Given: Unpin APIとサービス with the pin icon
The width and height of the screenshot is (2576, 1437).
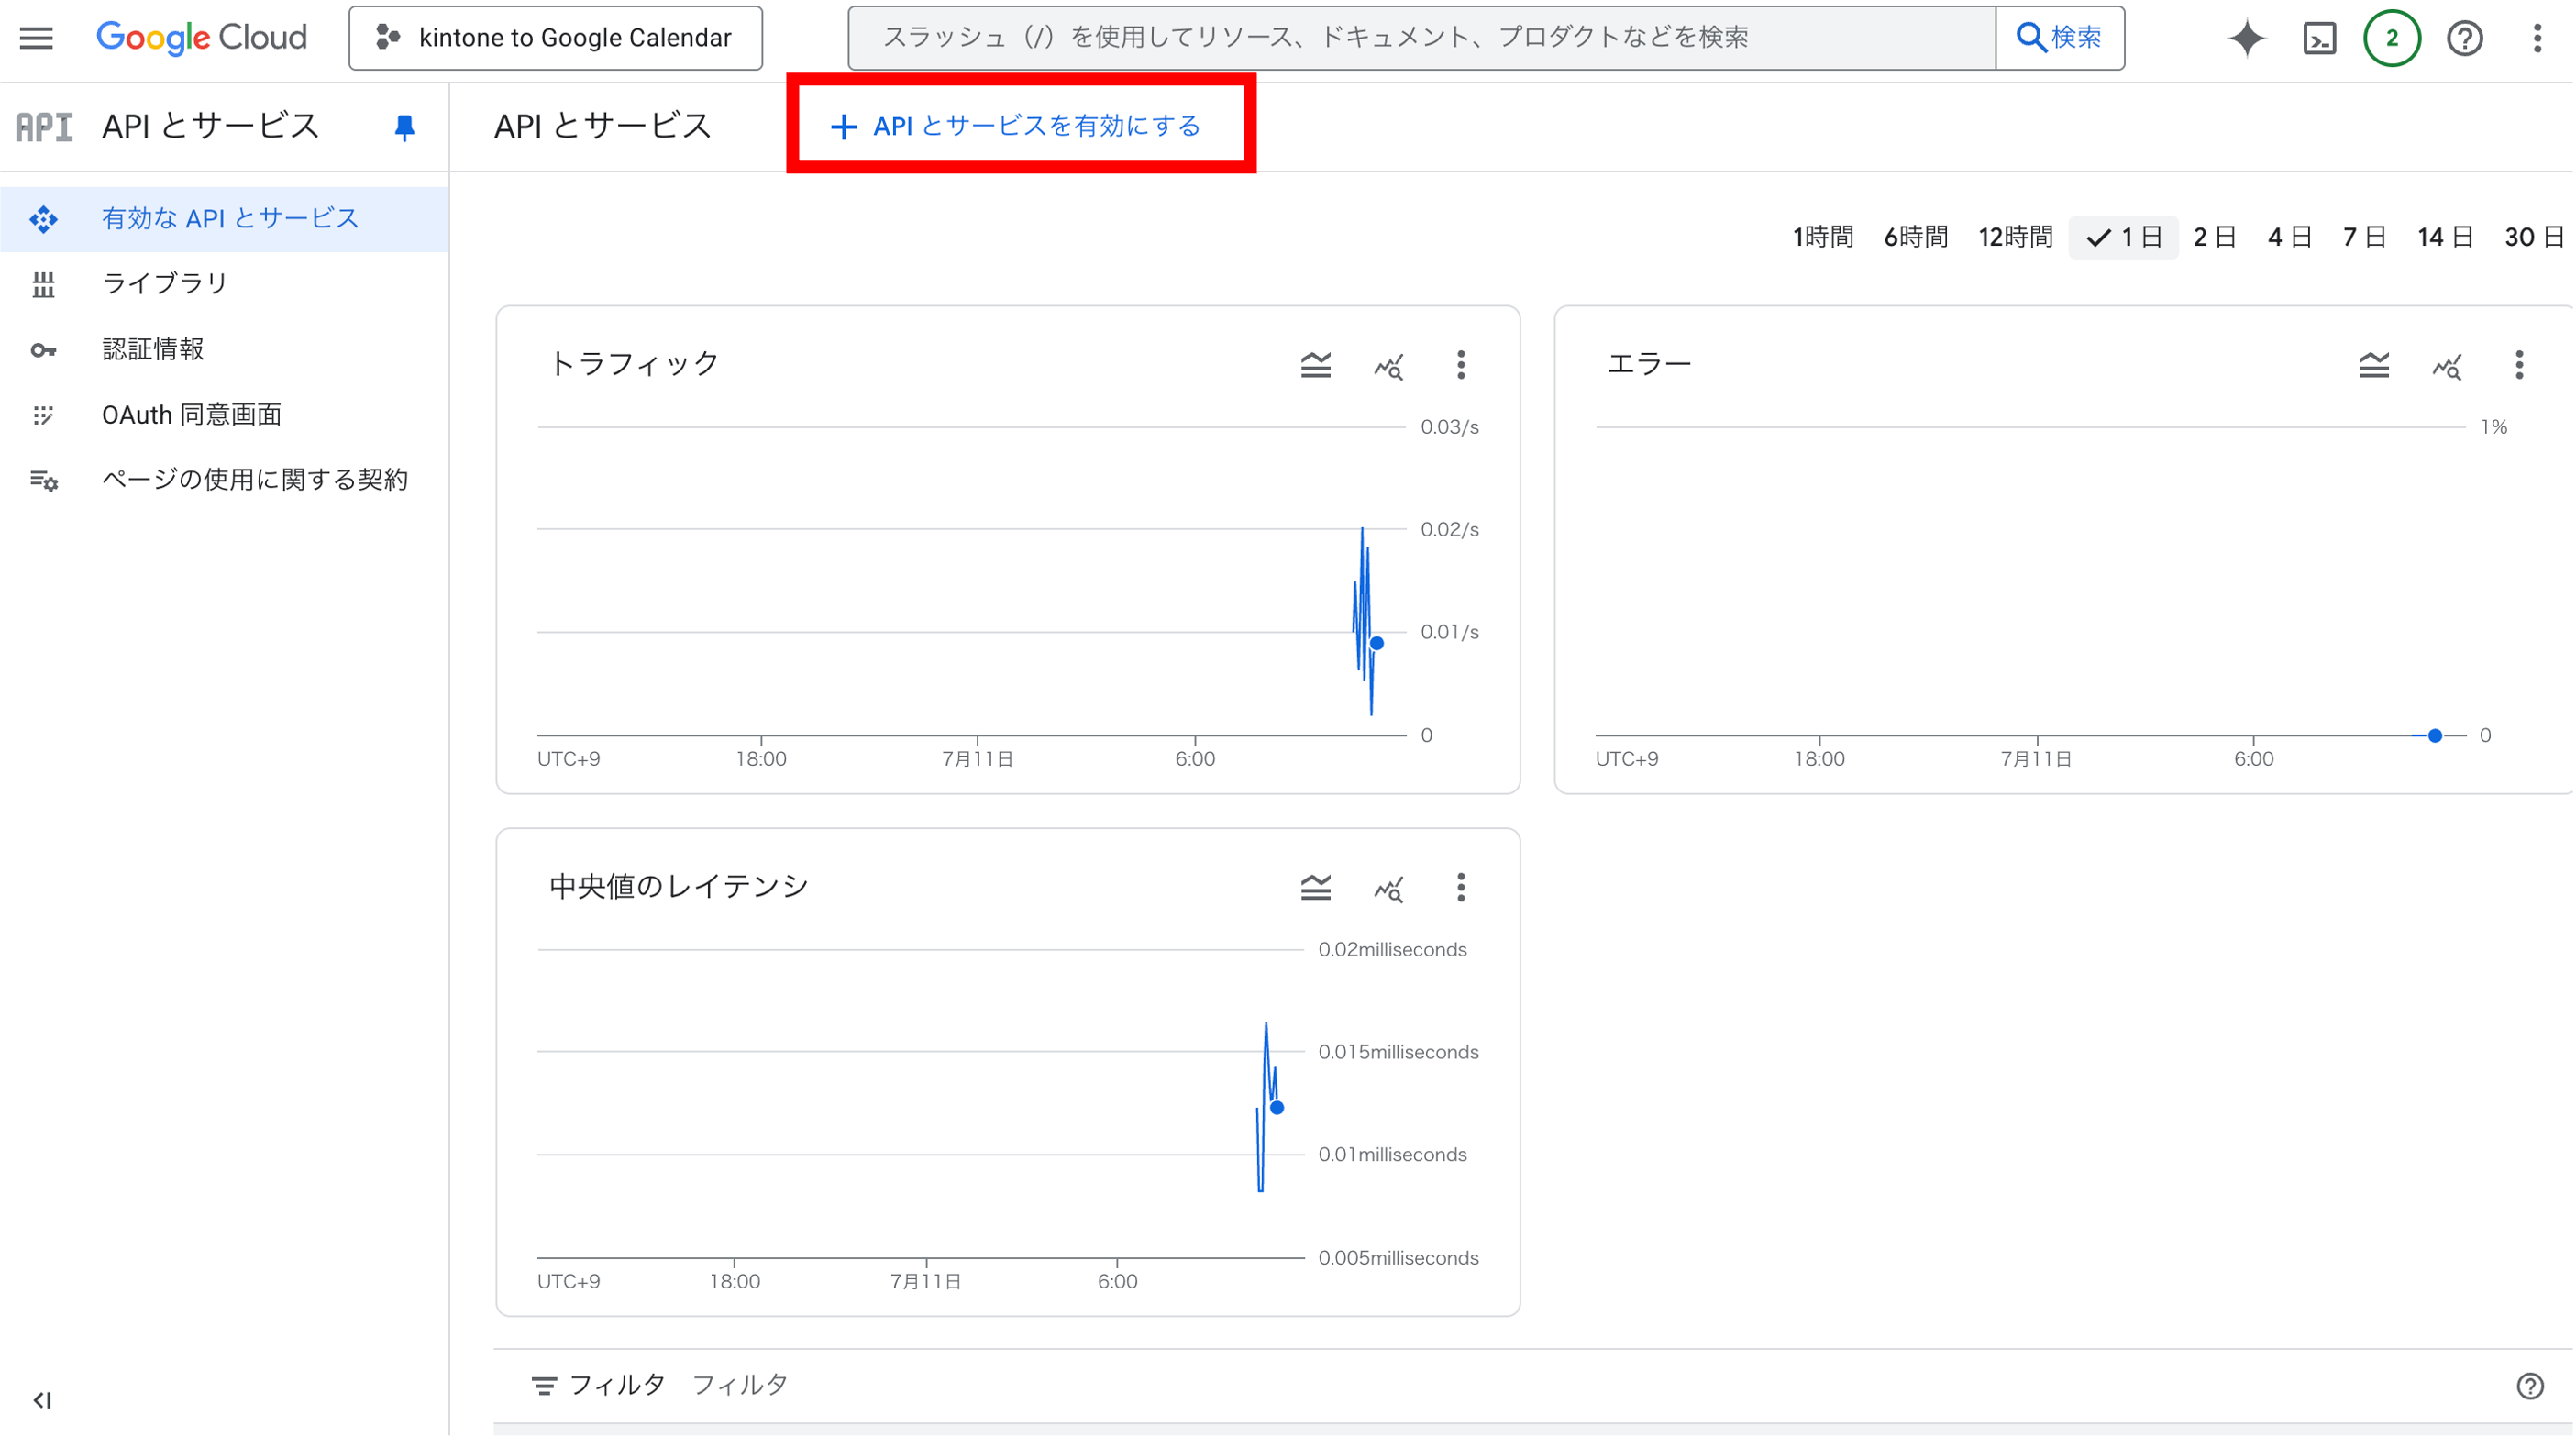Looking at the screenshot, I should (404, 127).
